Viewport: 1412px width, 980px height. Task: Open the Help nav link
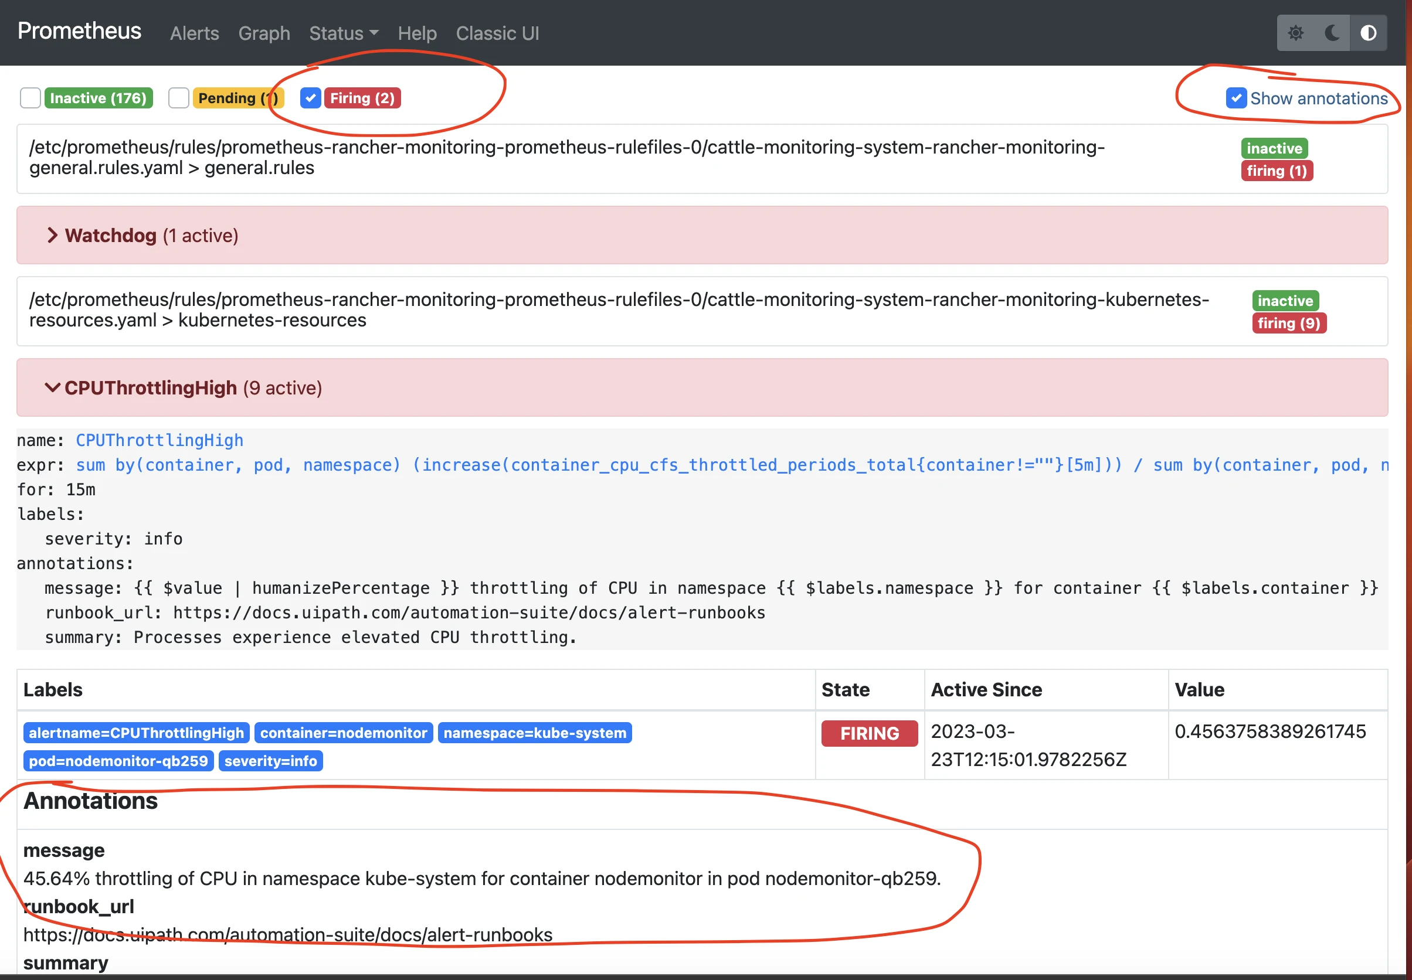(x=417, y=33)
